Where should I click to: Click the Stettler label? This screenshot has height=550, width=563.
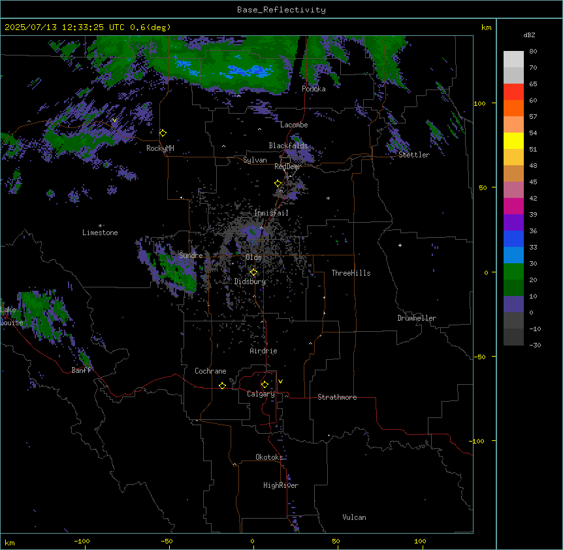[414, 155]
